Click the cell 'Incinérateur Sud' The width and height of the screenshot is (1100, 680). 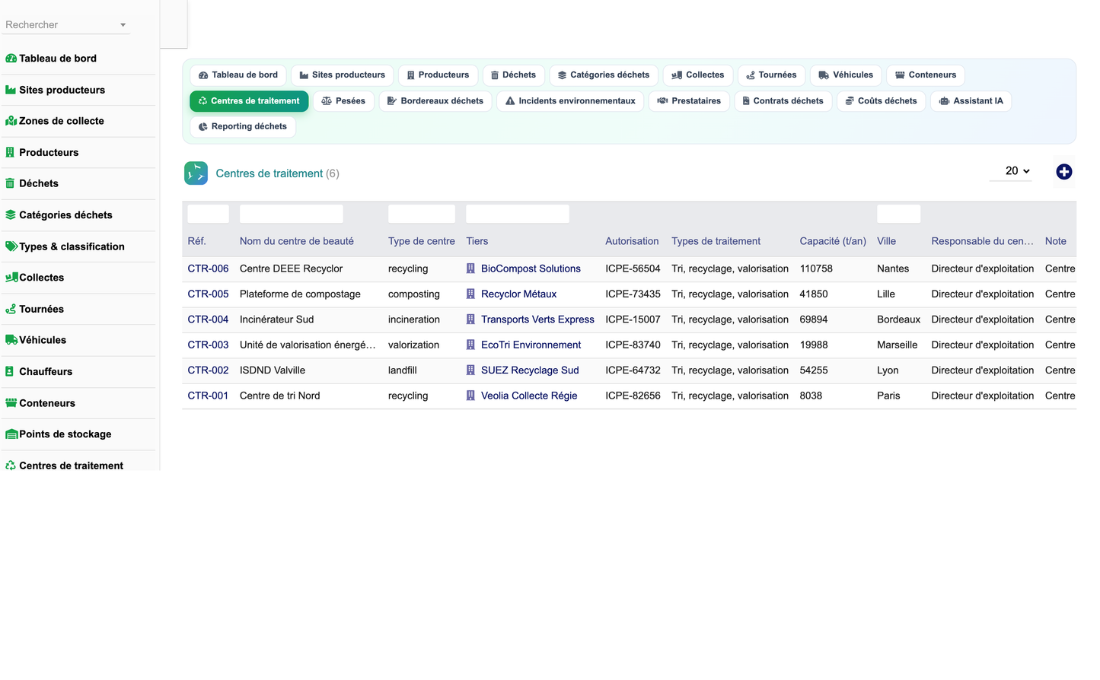coord(277,319)
